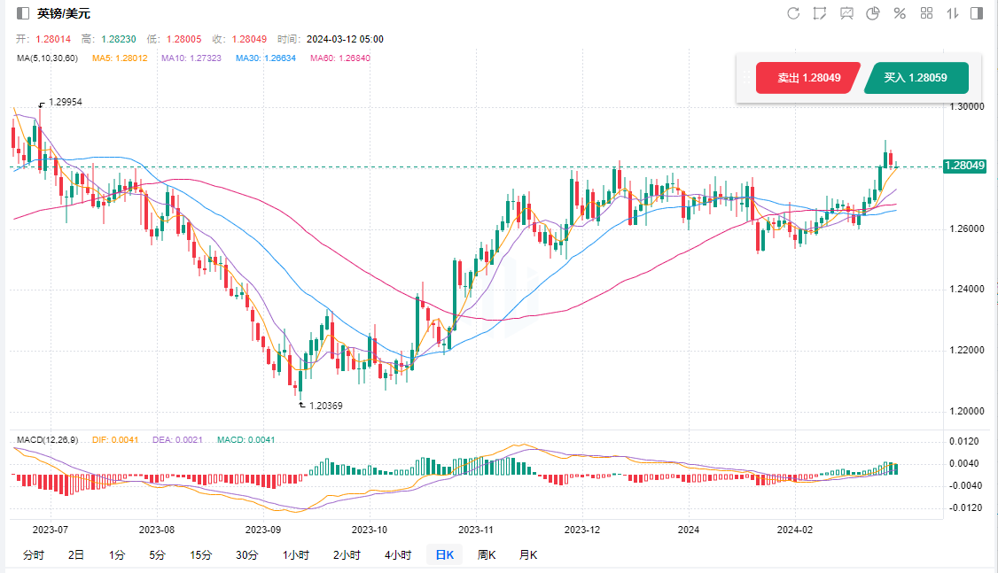
Task: Click the up-down arrows sort icon
Action: [x=953, y=13]
